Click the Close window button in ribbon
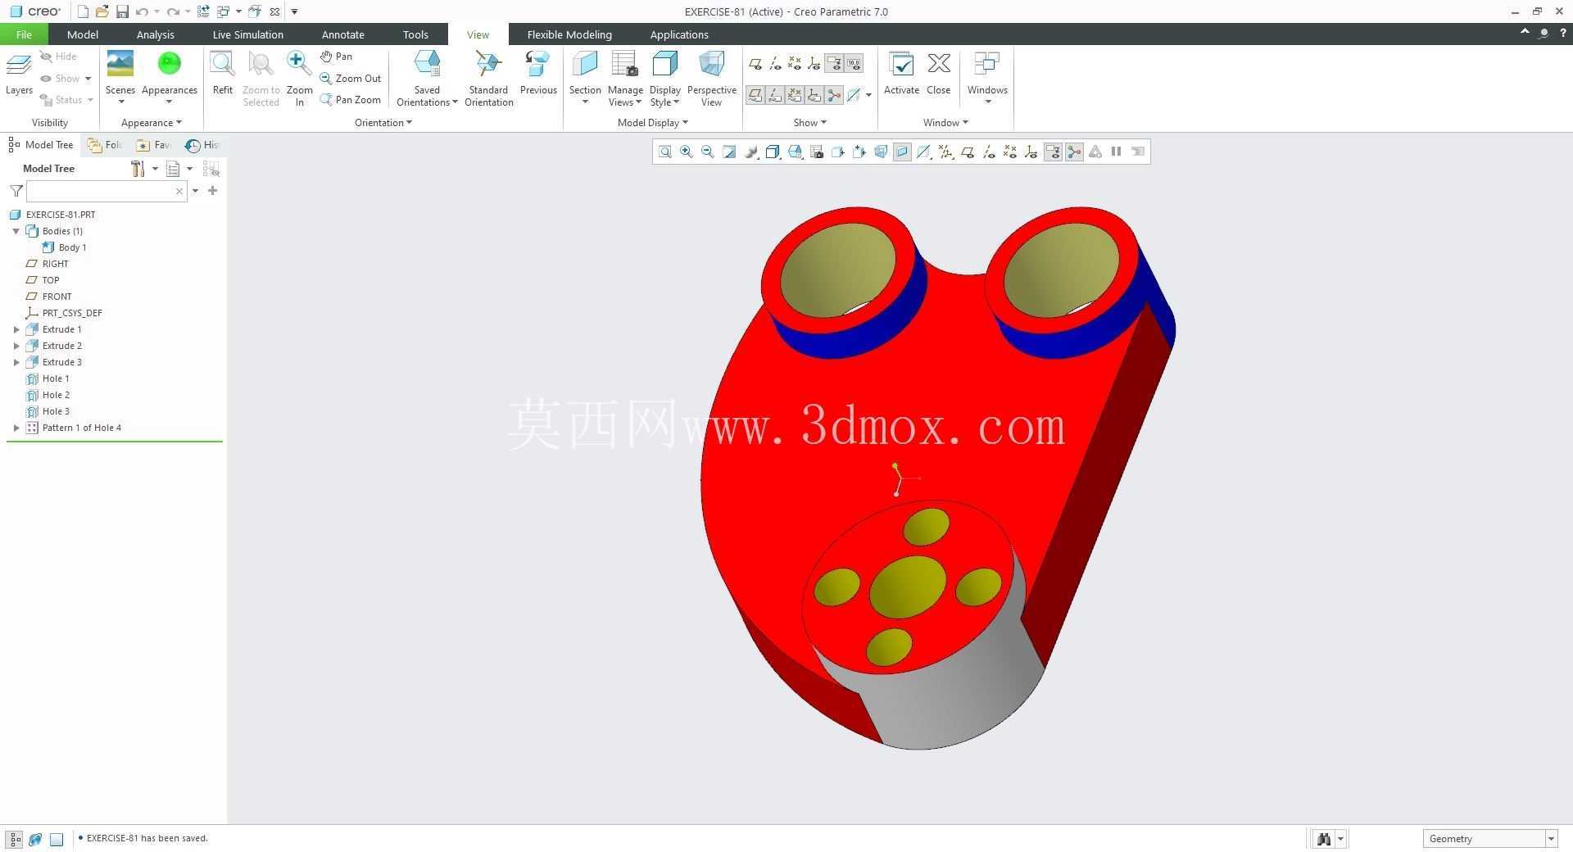Viewport: 1573px width, 852px height. click(x=938, y=74)
